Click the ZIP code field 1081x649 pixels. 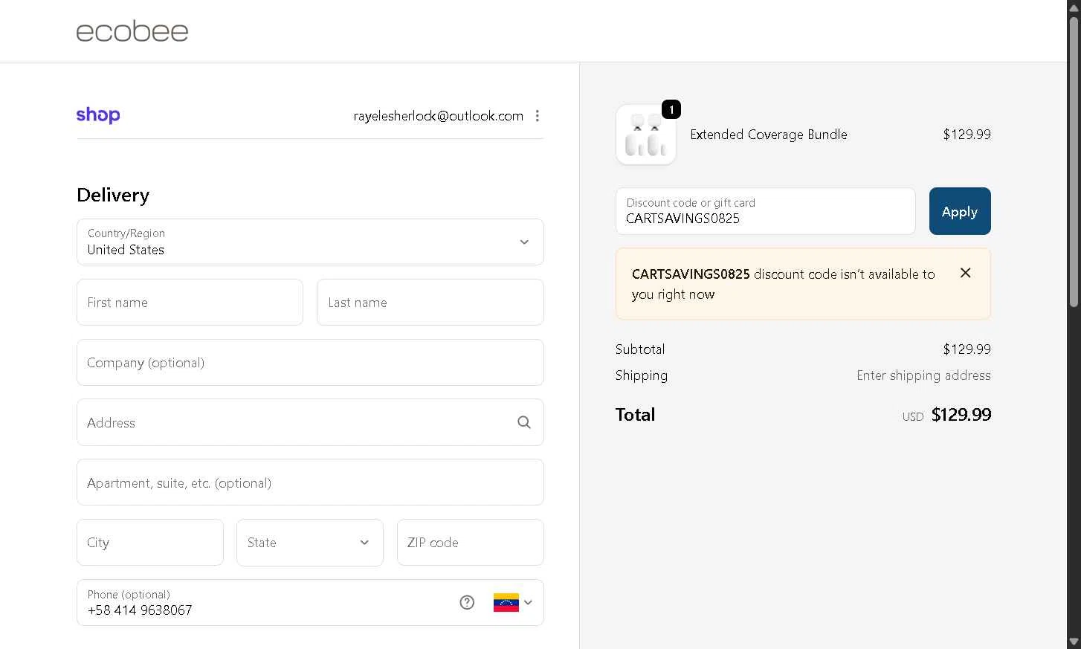471,543
